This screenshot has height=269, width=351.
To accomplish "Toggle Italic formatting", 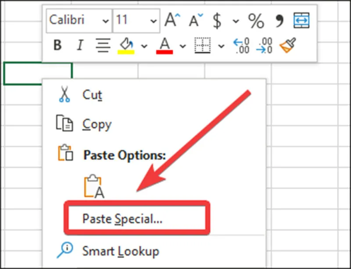I will 80,45.
